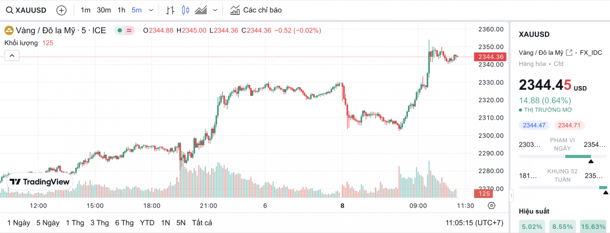Select the YTD date range

click(147, 222)
